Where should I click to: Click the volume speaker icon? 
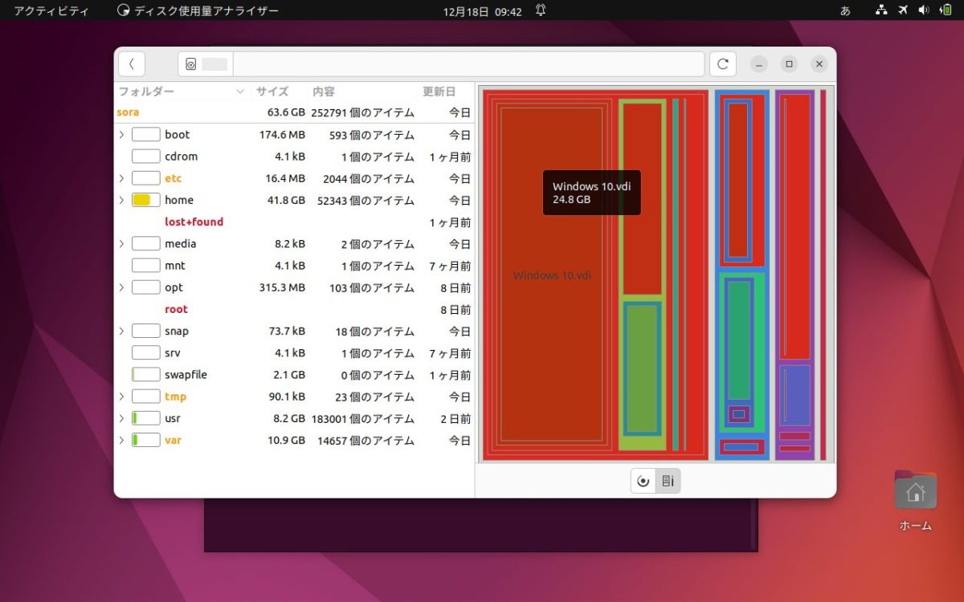(924, 10)
